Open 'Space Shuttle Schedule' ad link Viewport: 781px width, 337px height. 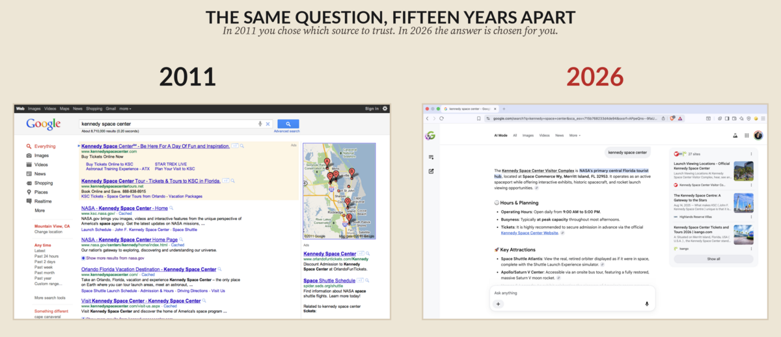[x=329, y=281]
